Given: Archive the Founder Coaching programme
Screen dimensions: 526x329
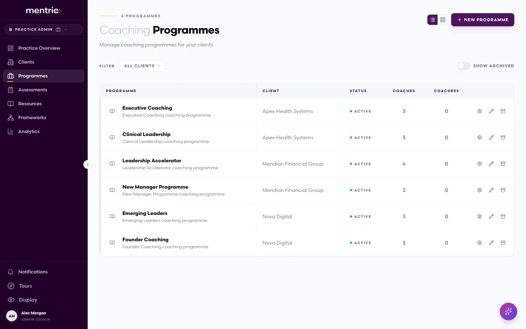Looking at the screenshot, I should point(503,243).
